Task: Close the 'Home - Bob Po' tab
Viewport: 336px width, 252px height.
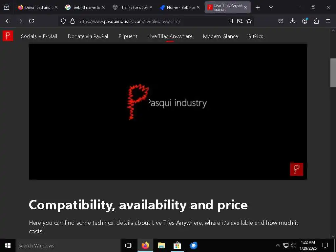Action: [x=198, y=8]
